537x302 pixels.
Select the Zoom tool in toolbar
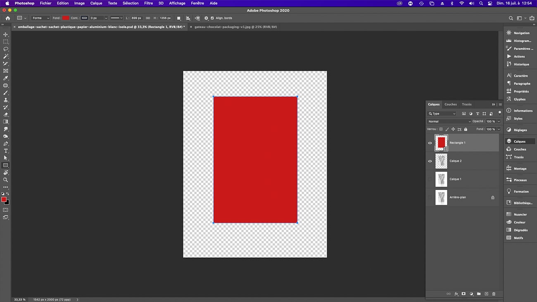tap(6, 180)
